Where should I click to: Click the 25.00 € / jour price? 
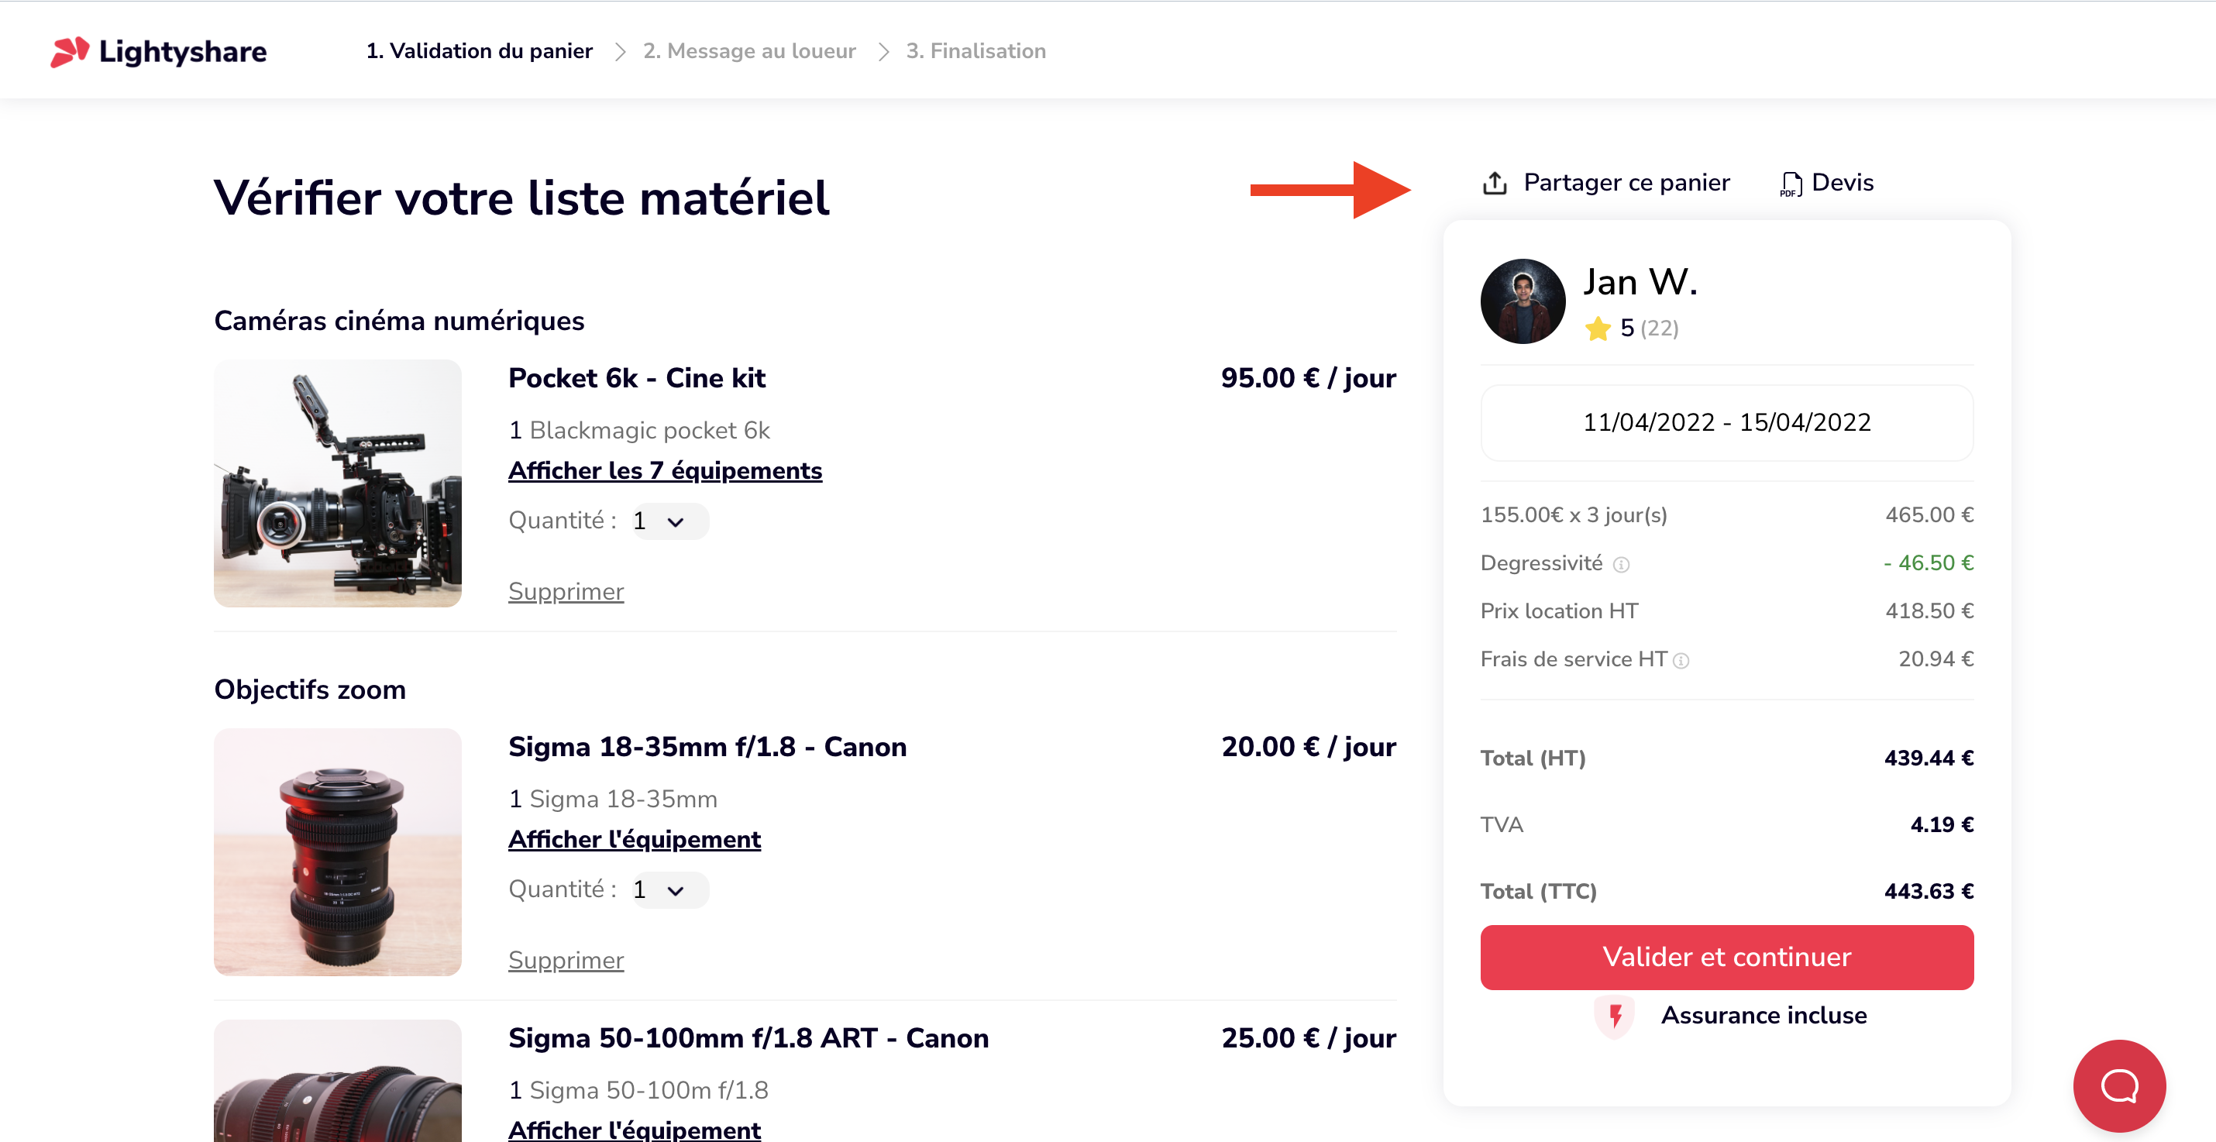tap(1309, 1039)
